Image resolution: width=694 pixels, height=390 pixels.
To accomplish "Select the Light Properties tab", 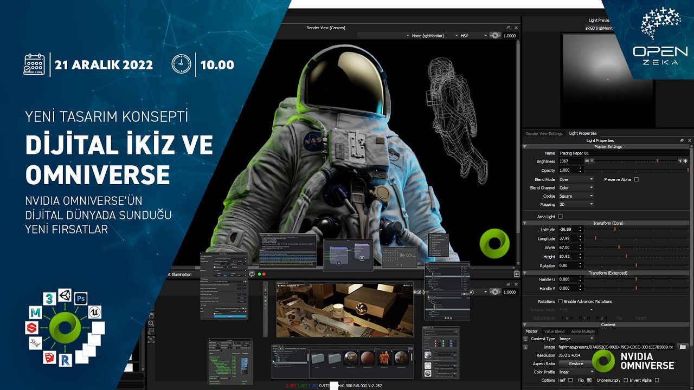I will coord(583,133).
